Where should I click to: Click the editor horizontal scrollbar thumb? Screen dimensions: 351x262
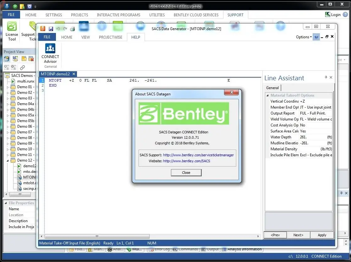pyautogui.click(x=97, y=236)
